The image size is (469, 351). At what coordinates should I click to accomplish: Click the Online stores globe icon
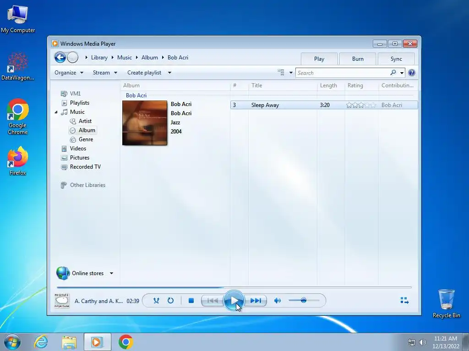click(63, 273)
